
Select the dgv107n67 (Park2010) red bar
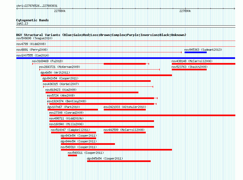[x=73, y=110]
